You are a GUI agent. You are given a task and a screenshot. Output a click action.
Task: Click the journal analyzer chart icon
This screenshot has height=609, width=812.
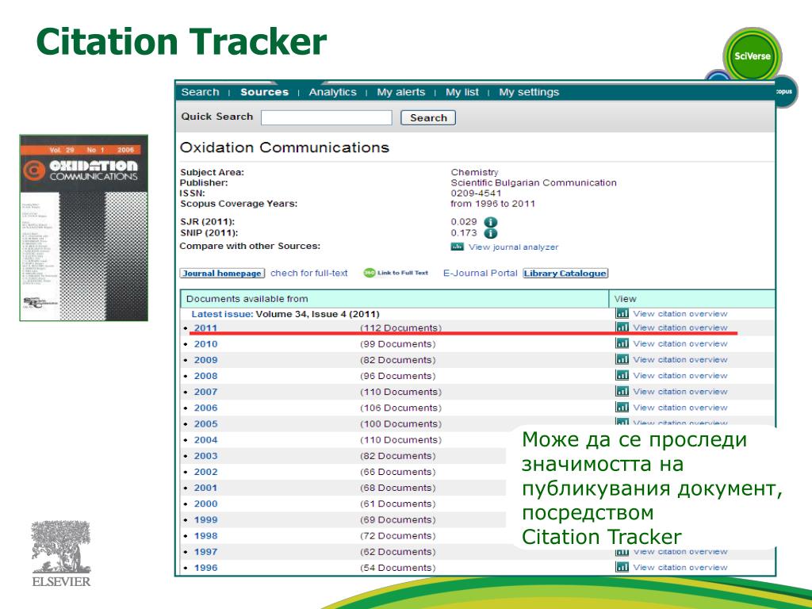[x=457, y=247]
